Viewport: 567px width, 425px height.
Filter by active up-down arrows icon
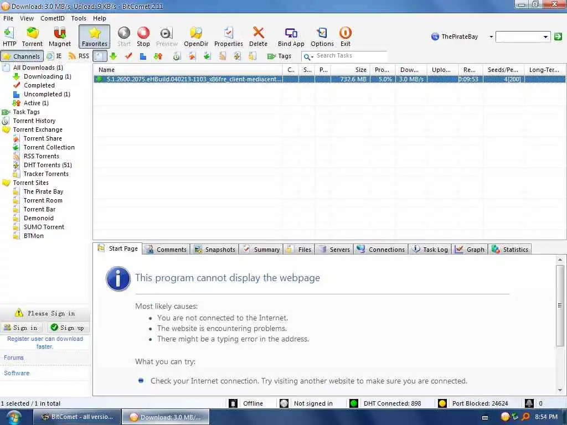[158, 56]
